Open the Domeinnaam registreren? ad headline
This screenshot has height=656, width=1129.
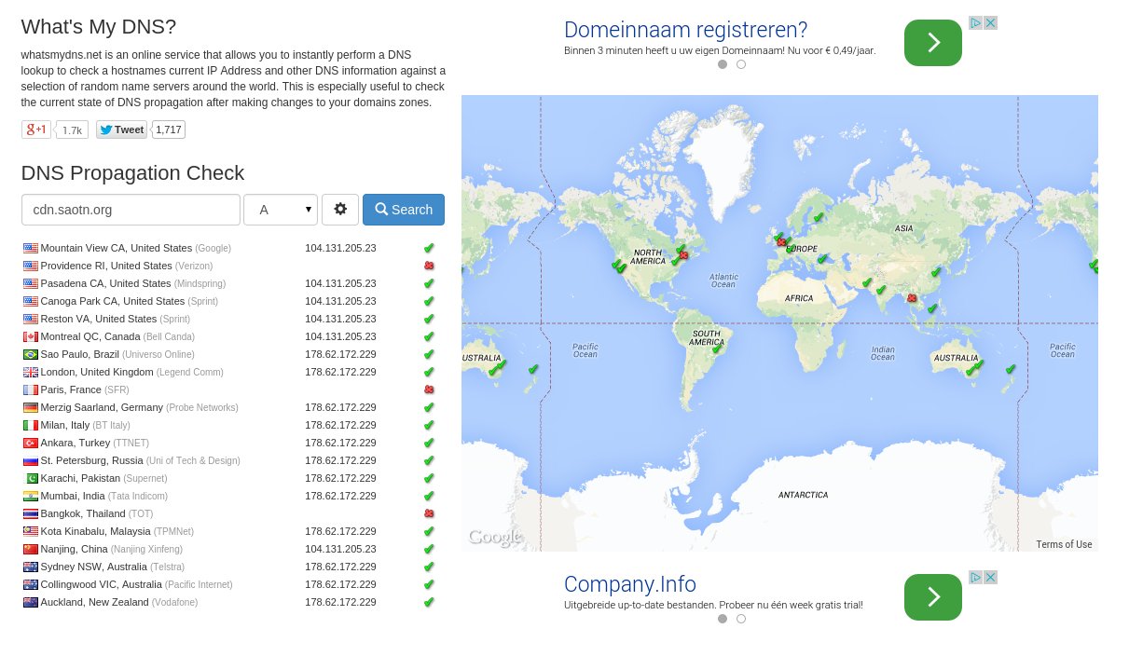click(685, 30)
